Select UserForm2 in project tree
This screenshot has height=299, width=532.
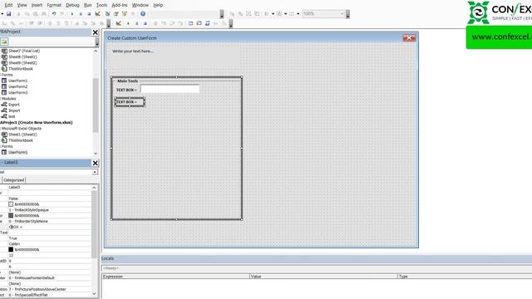click(x=17, y=86)
